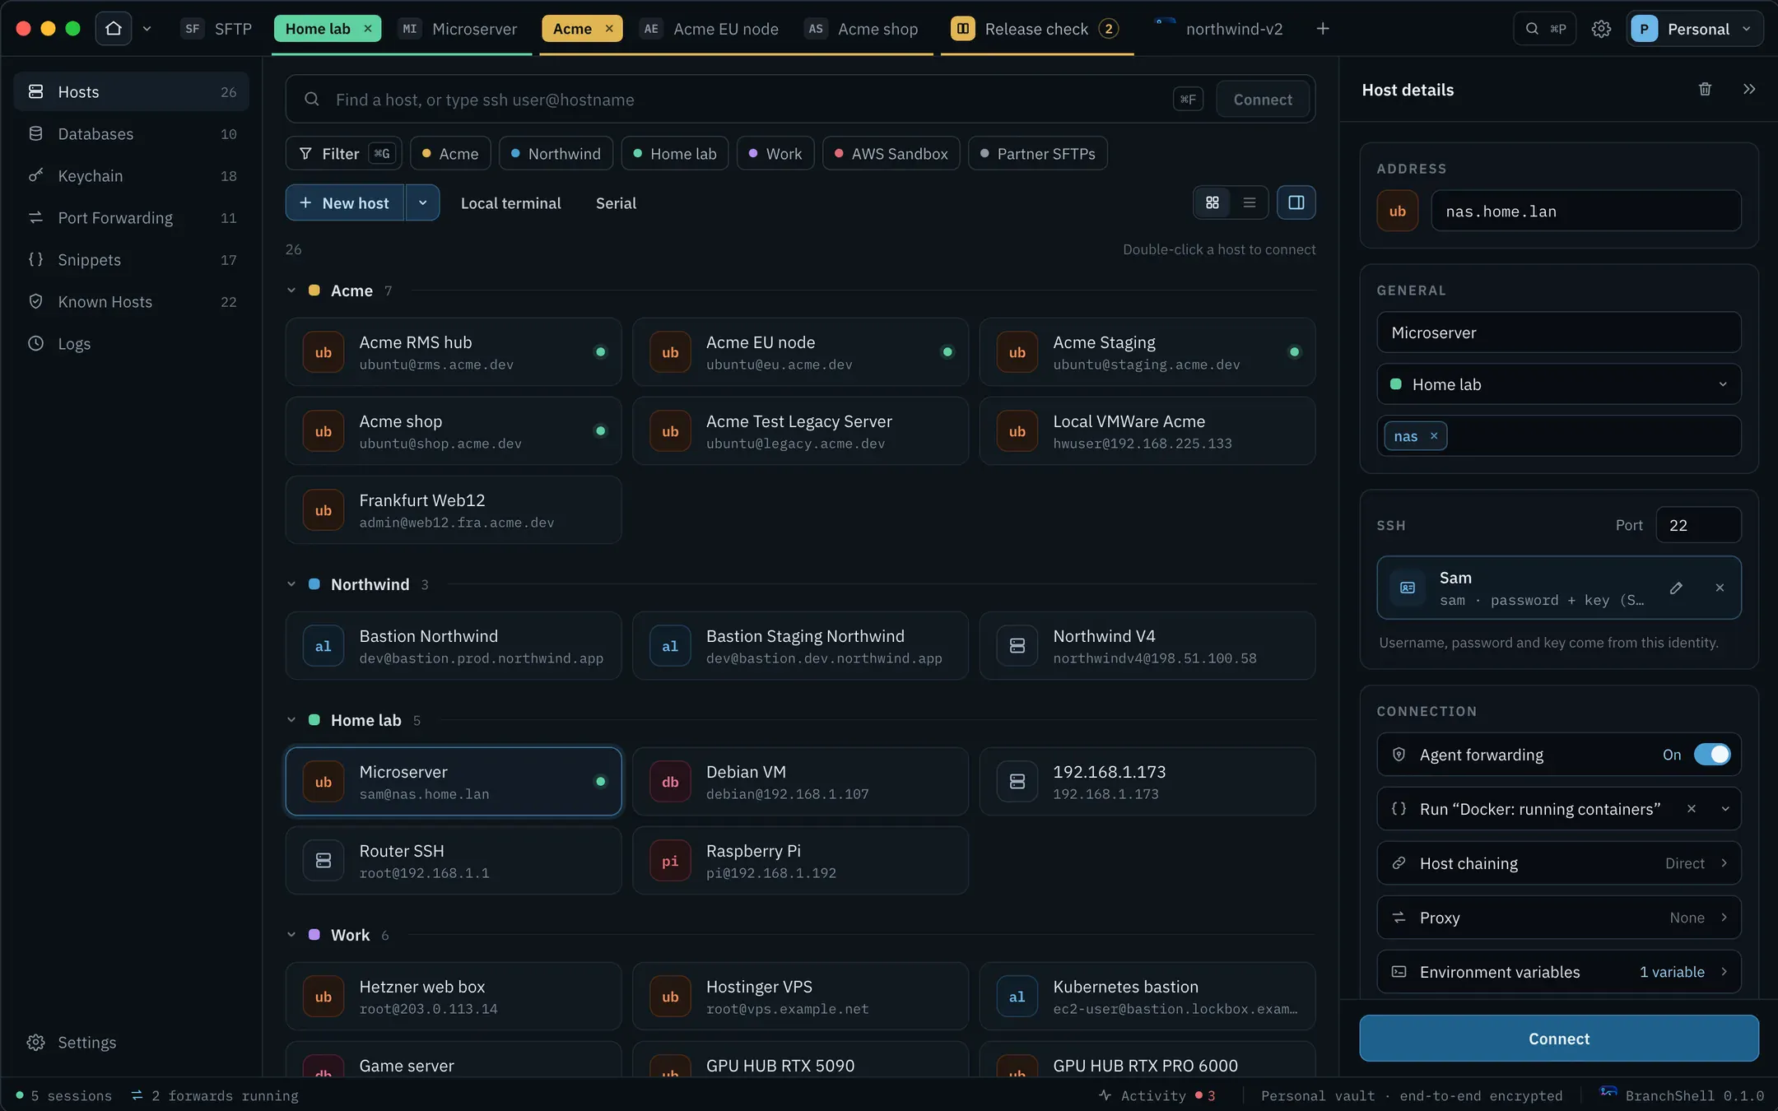1778x1111 pixels.
Task: Switch to the SFTP tab
Action: 218,29
